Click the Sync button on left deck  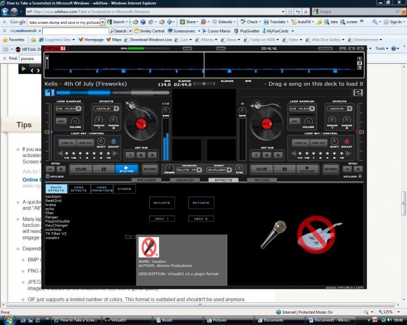click(150, 169)
